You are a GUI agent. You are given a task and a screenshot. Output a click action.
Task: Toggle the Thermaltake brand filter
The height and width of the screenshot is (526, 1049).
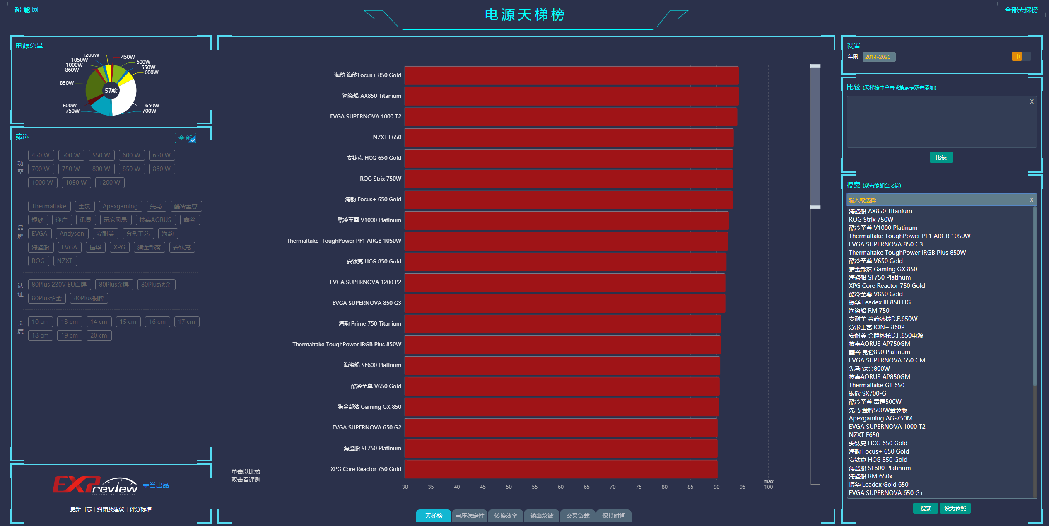click(49, 206)
